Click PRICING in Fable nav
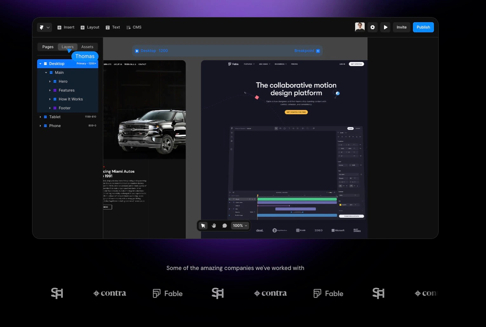The height and width of the screenshot is (327, 486). click(294, 64)
